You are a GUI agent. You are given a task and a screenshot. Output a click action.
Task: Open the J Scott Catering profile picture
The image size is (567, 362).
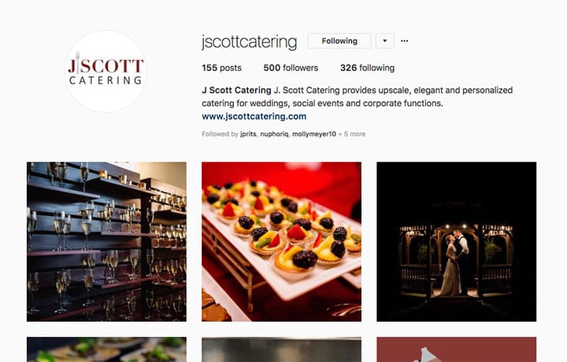(x=106, y=72)
